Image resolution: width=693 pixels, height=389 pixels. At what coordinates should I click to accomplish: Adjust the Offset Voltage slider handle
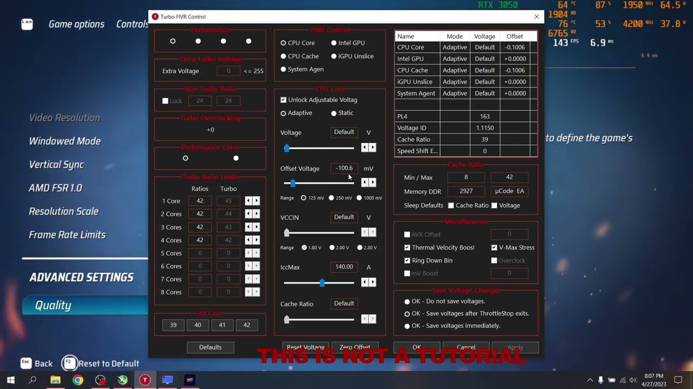[x=293, y=183]
